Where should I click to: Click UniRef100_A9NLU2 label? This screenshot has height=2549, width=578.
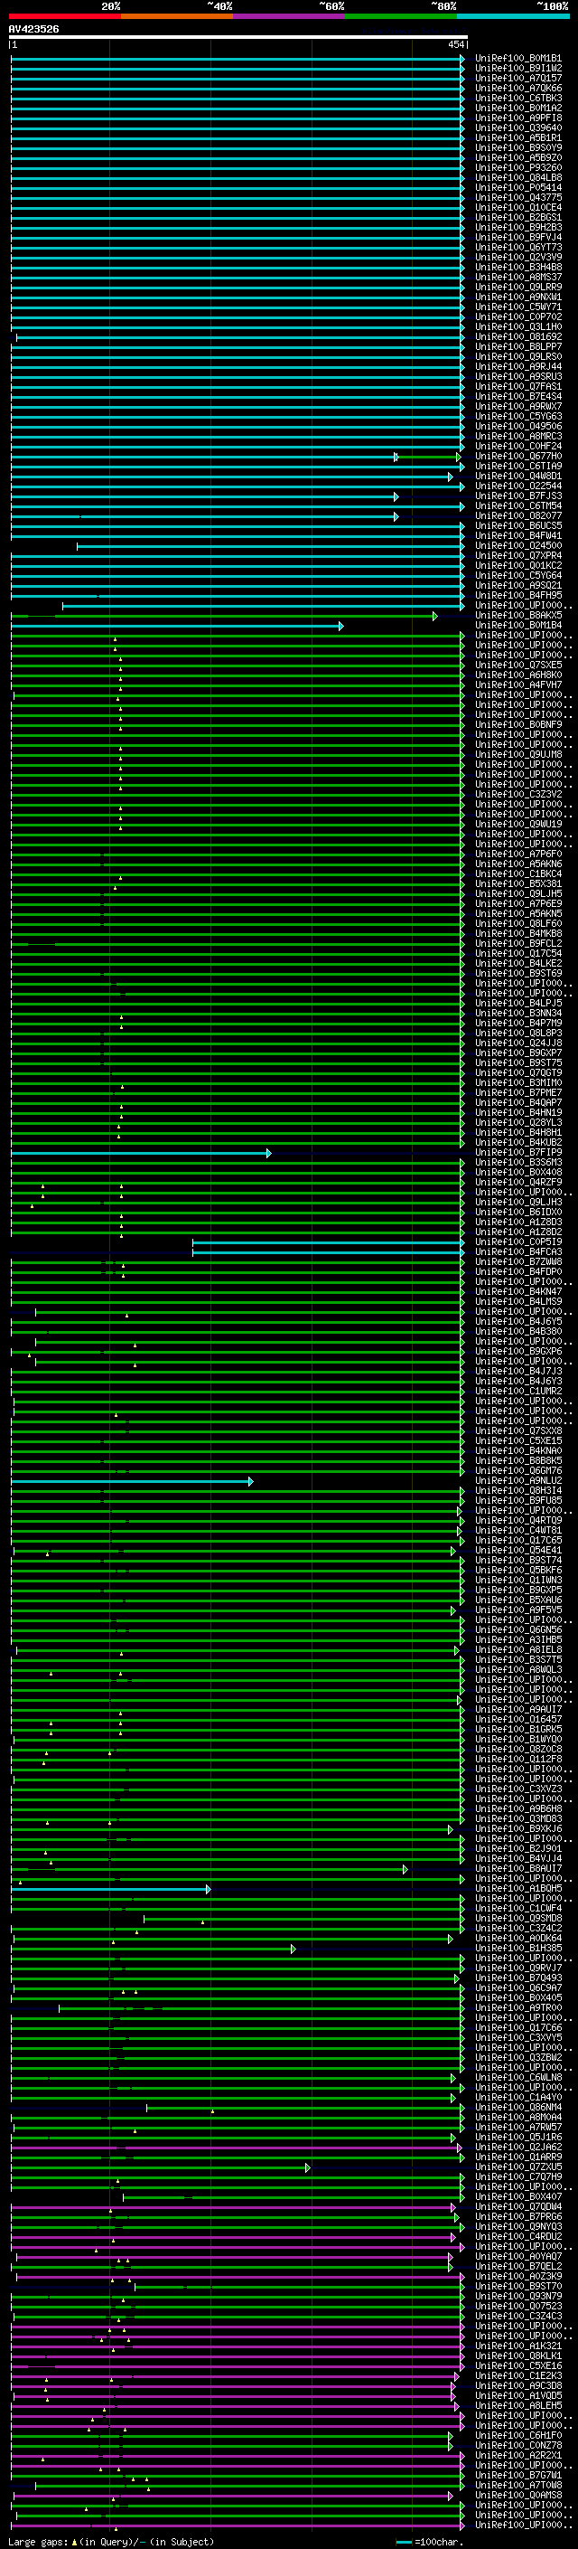[518, 1481]
